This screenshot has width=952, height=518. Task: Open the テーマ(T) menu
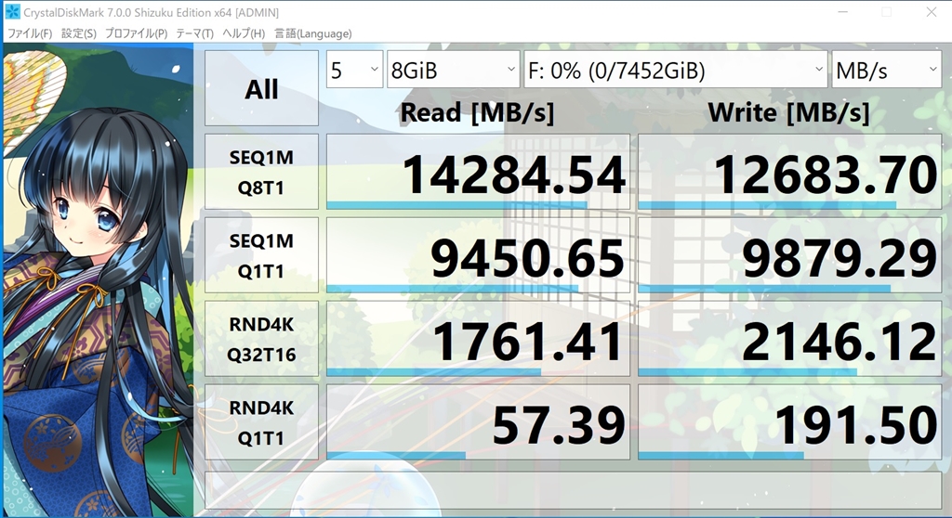pos(195,33)
